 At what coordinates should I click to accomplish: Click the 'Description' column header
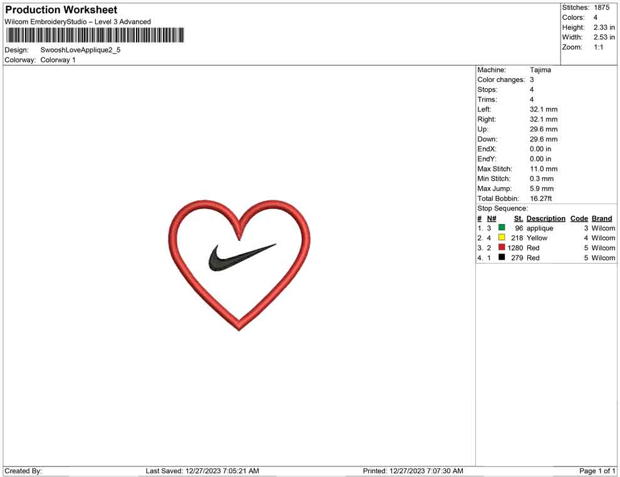coord(546,218)
